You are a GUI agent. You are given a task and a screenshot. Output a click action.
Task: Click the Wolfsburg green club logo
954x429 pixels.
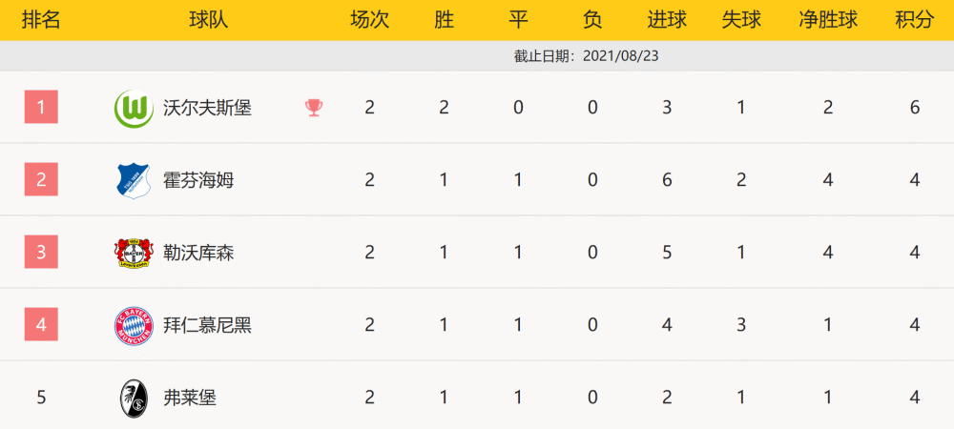click(134, 109)
